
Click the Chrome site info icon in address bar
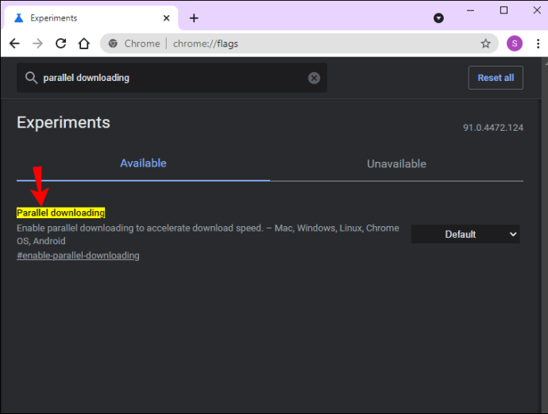point(113,44)
